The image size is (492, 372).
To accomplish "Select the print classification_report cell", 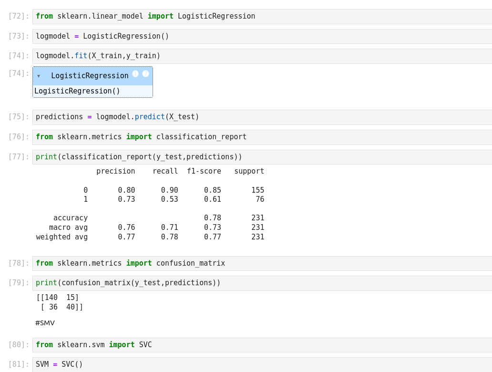I will coord(262,157).
